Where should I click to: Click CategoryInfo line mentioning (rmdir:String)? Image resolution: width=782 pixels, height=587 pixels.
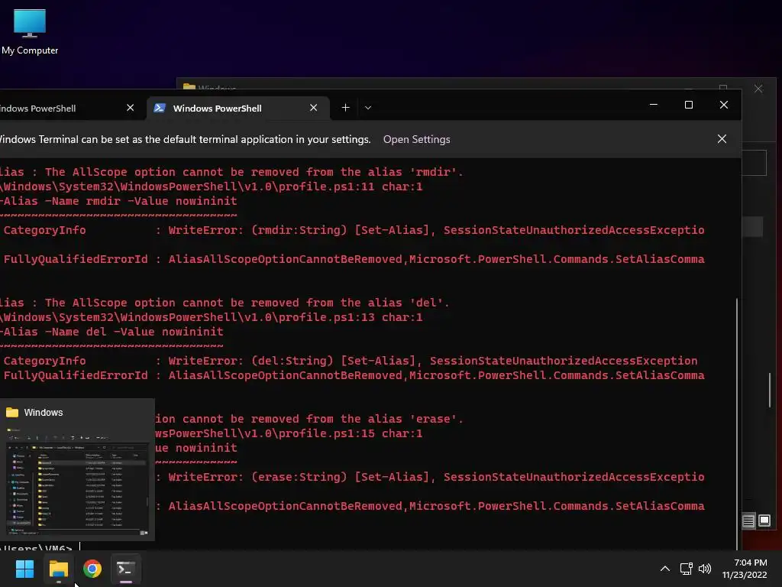[354, 230]
